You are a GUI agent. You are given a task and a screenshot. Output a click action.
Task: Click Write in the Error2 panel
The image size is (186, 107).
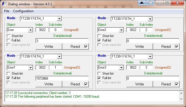[x=139, y=46]
